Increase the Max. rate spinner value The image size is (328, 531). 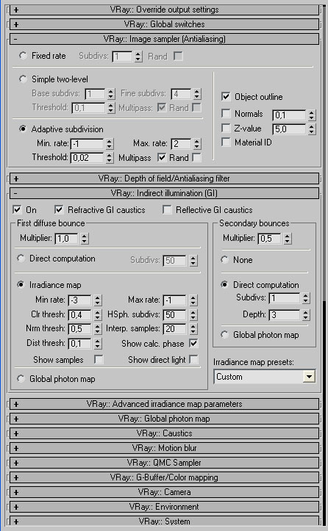[197, 141]
